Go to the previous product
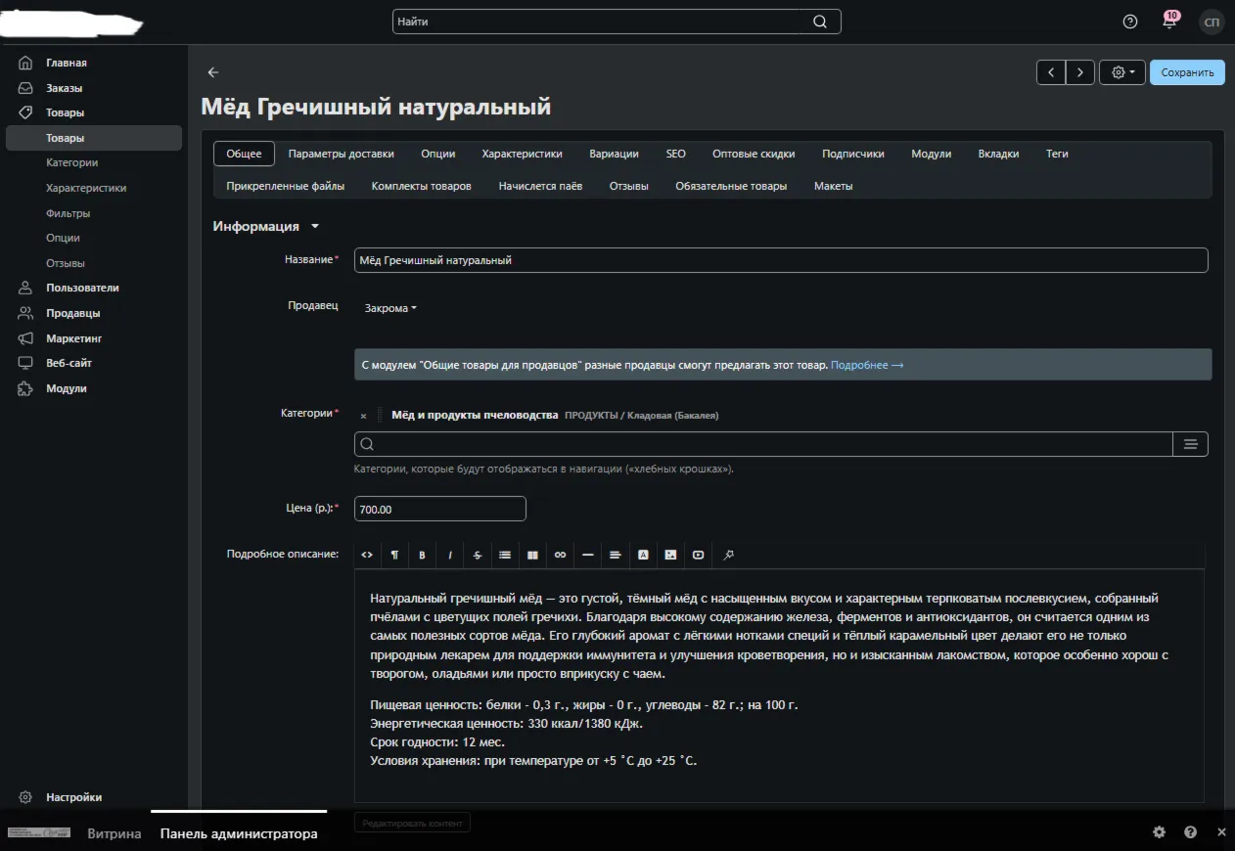The width and height of the screenshot is (1235, 851). [1051, 72]
